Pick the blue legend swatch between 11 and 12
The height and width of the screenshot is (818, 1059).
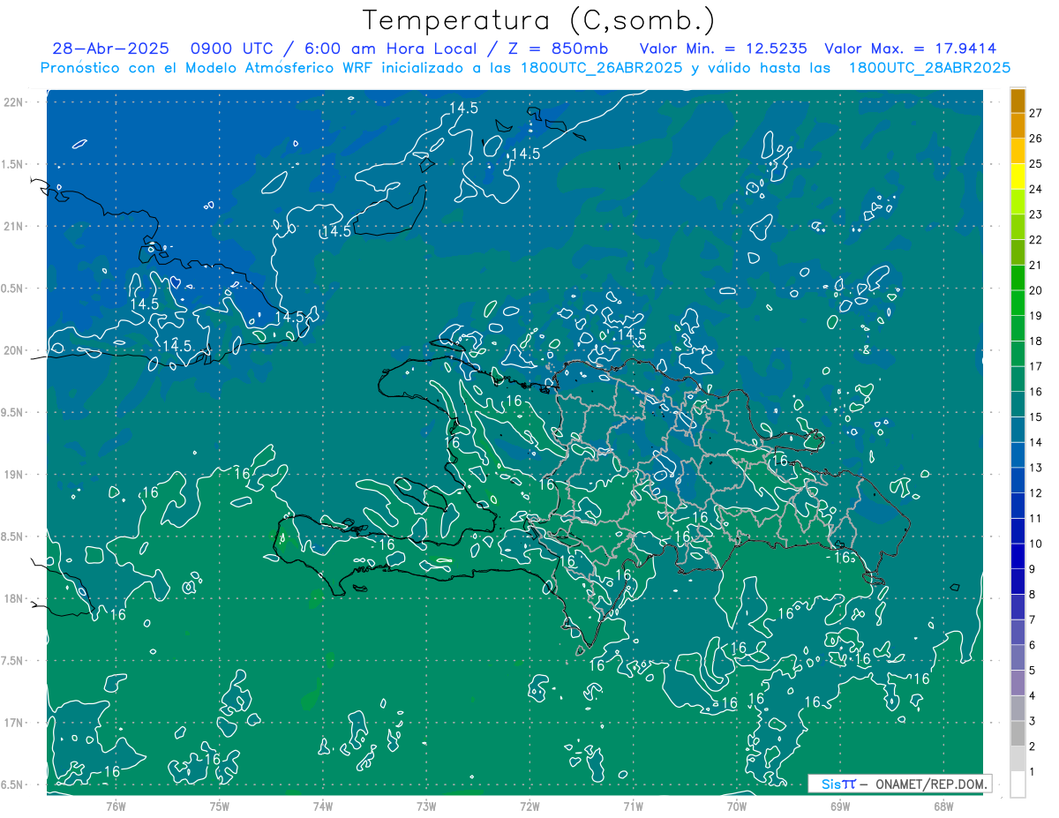1018,506
